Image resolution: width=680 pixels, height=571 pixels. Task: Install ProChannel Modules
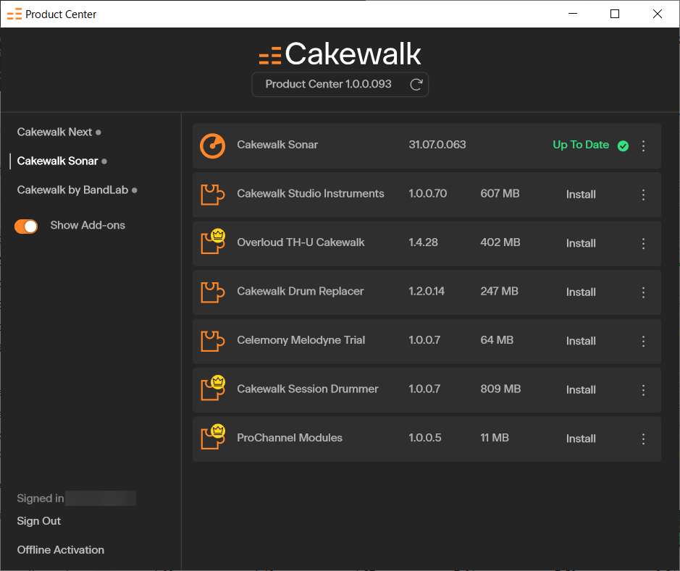click(x=581, y=439)
